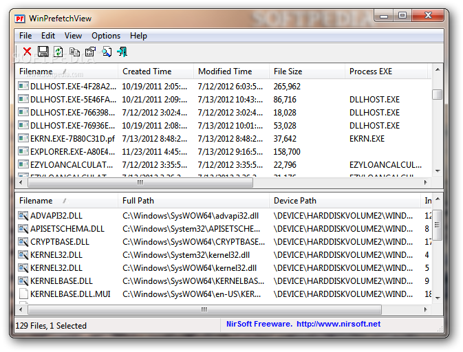Image resolution: width=463 pixels, height=352 pixels.
Task: Sort by Created Time column header
Action: pyautogui.click(x=155, y=71)
